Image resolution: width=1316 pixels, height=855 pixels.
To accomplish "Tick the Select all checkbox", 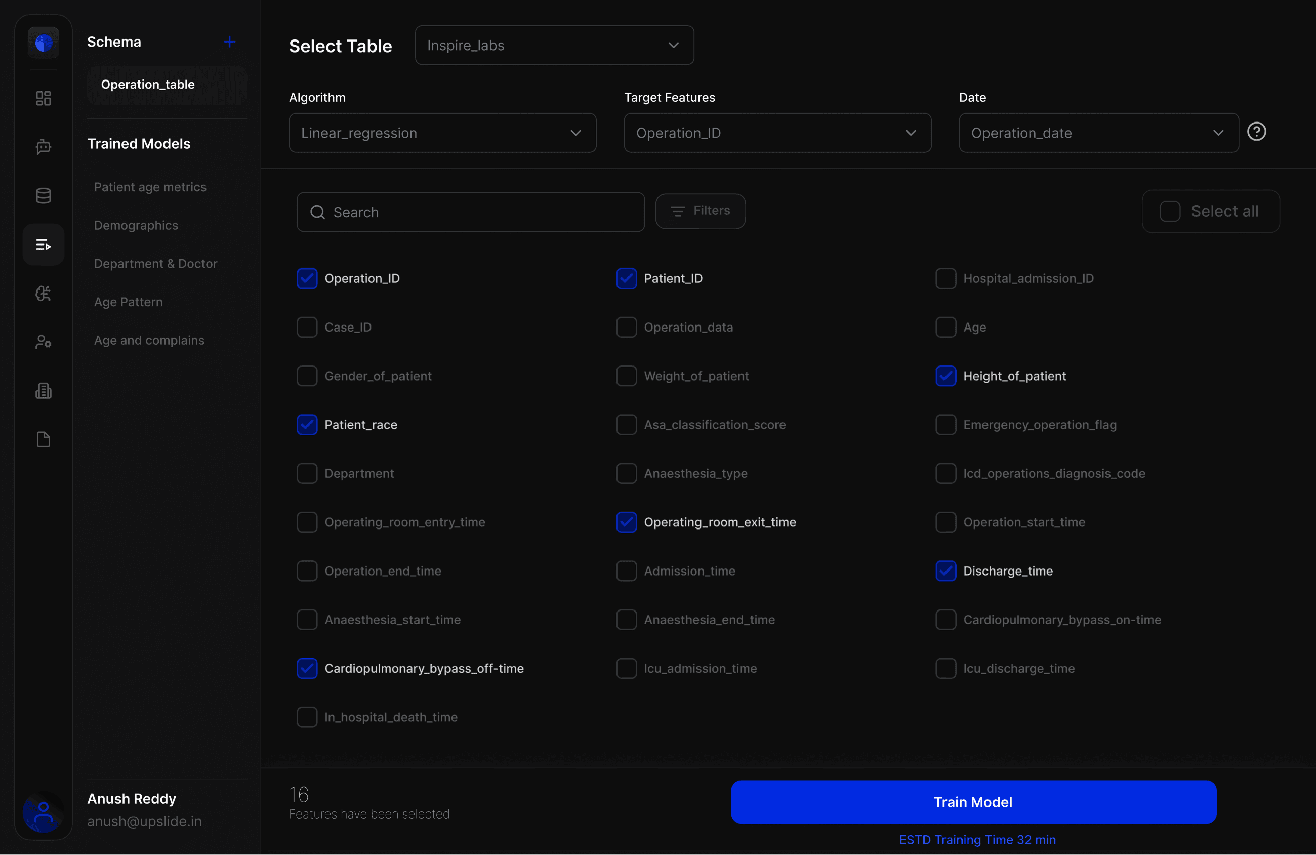I will (x=1170, y=211).
